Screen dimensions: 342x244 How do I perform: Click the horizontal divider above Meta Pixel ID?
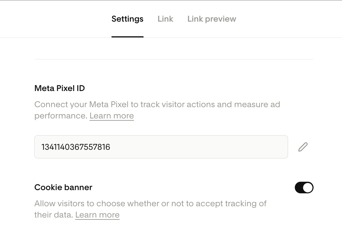click(174, 59)
